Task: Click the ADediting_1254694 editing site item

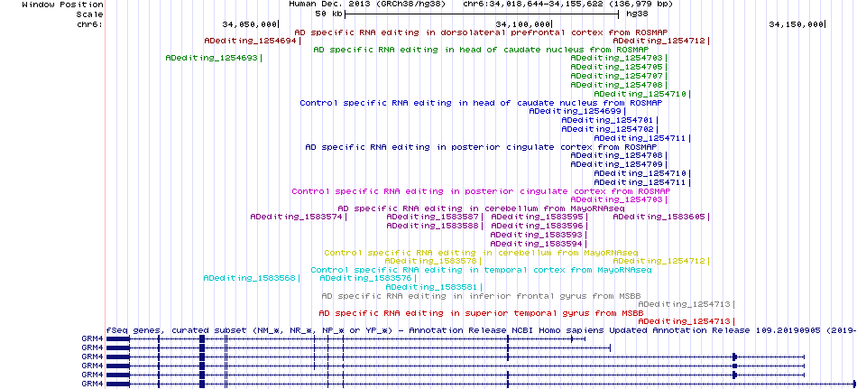Action: tap(252, 41)
